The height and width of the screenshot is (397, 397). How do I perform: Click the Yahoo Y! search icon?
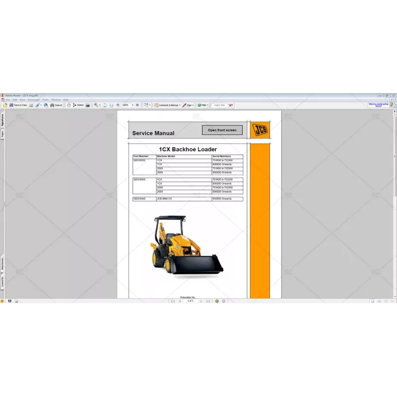click(231, 105)
